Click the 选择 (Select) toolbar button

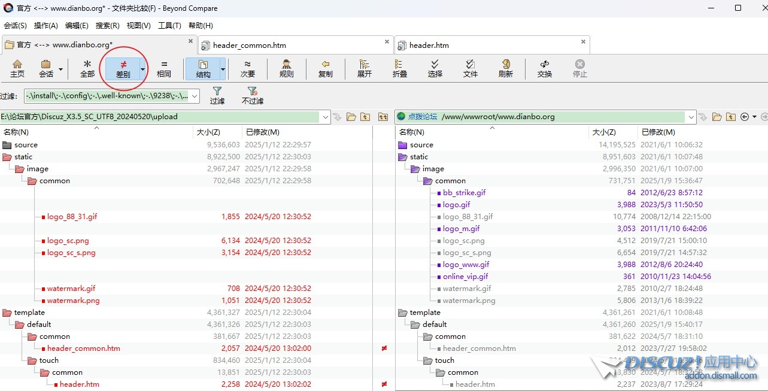point(435,68)
